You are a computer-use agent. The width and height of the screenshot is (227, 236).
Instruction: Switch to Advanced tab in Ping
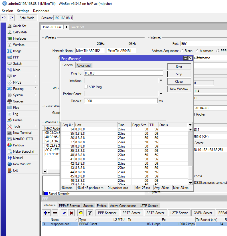84,65
